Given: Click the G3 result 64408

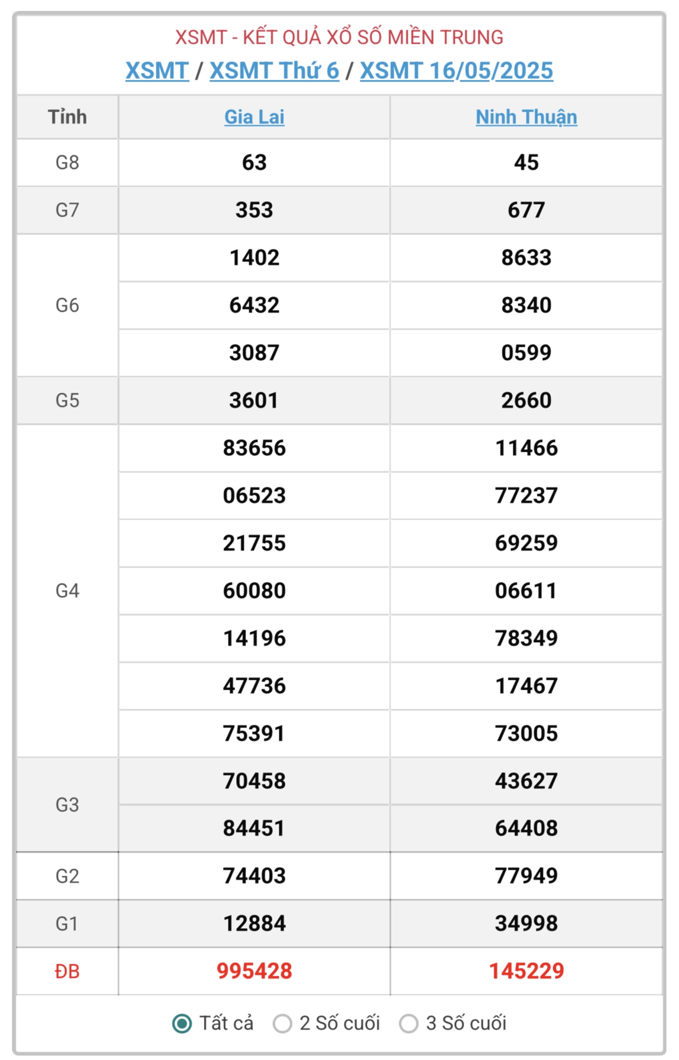Looking at the screenshot, I should coord(526,828).
